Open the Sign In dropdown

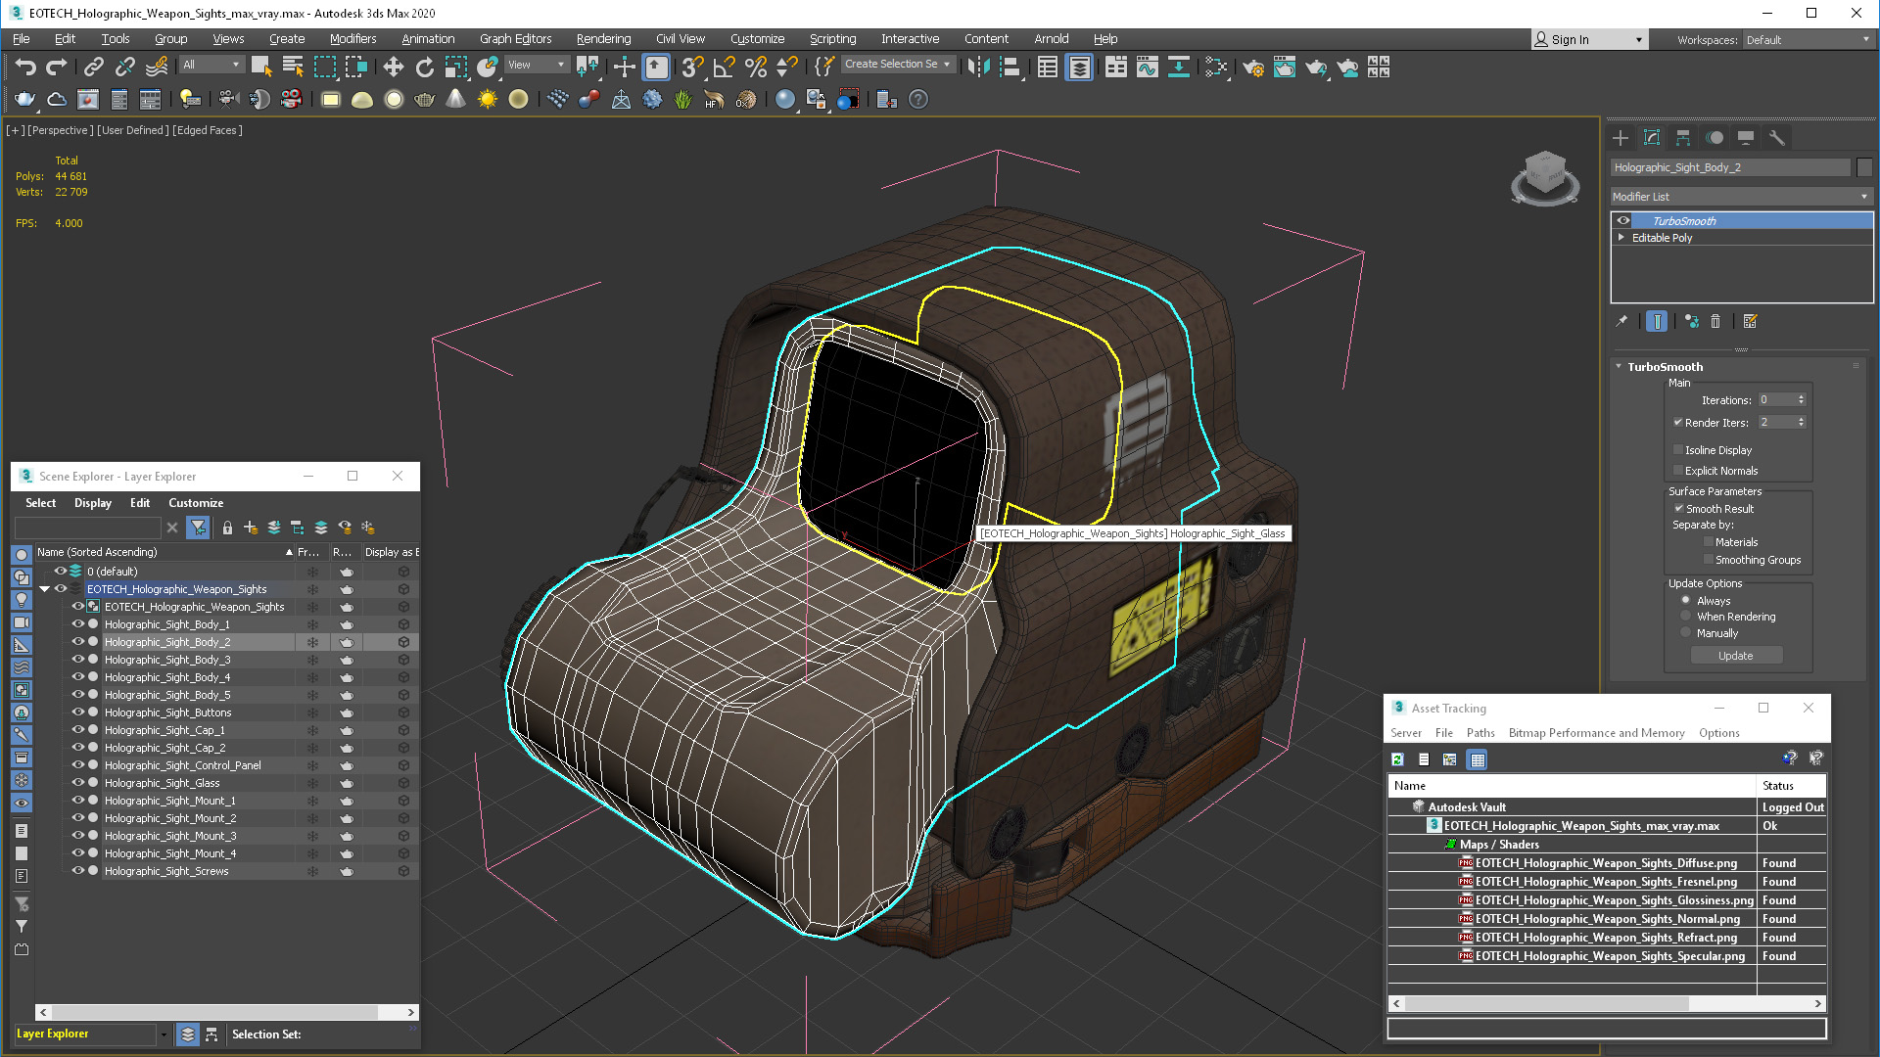click(1589, 40)
